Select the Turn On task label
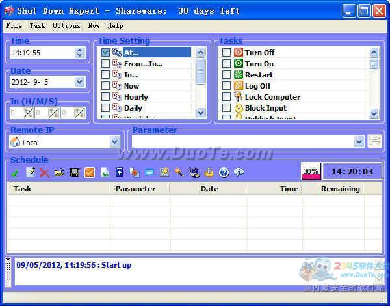The height and width of the screenshot is (306, 390). pos(259,64)
